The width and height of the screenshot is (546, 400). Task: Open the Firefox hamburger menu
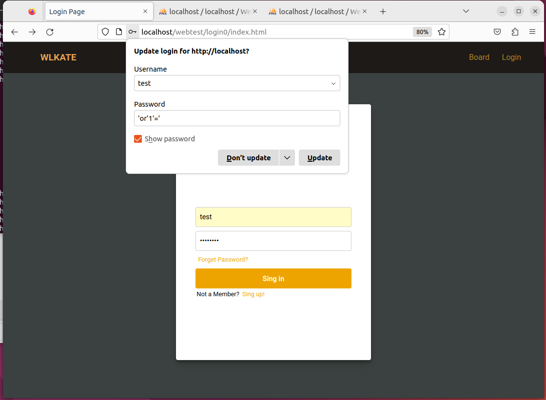click(x=532, y=32)
